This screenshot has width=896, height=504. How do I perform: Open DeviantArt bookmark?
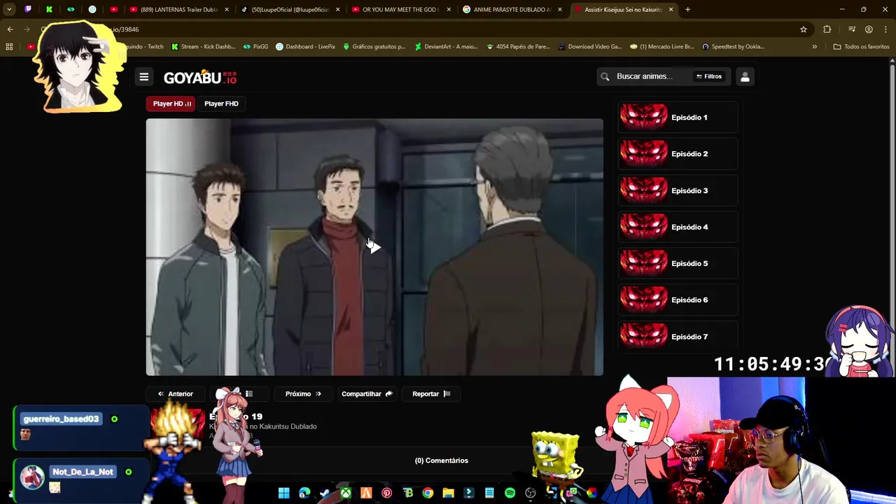point(446,47)
